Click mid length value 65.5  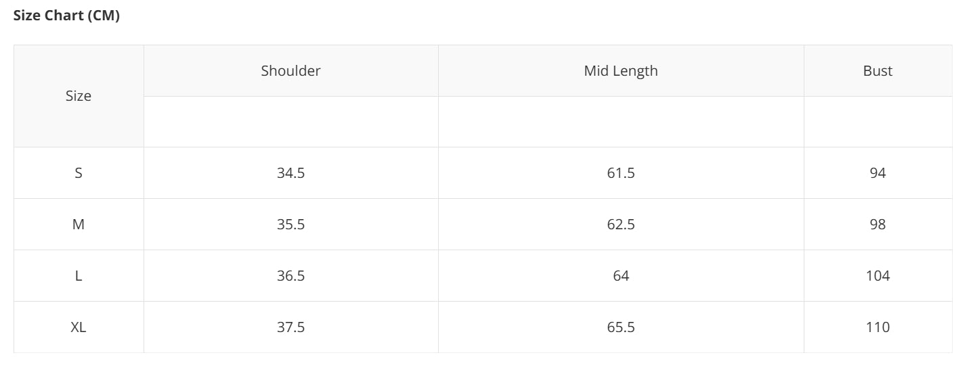621,327
